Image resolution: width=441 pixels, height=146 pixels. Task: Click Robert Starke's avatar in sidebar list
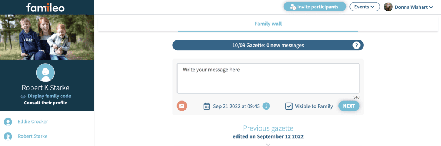(8, 136)
